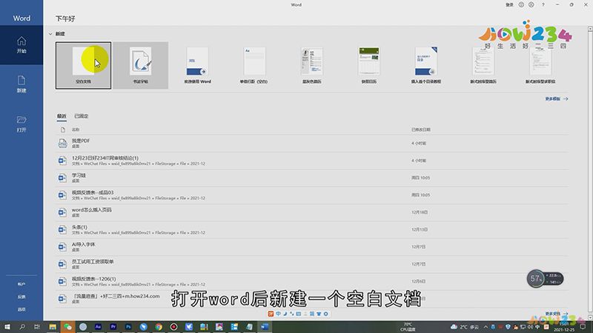Choose the 插入首个目录教程 template

[425, 65]
